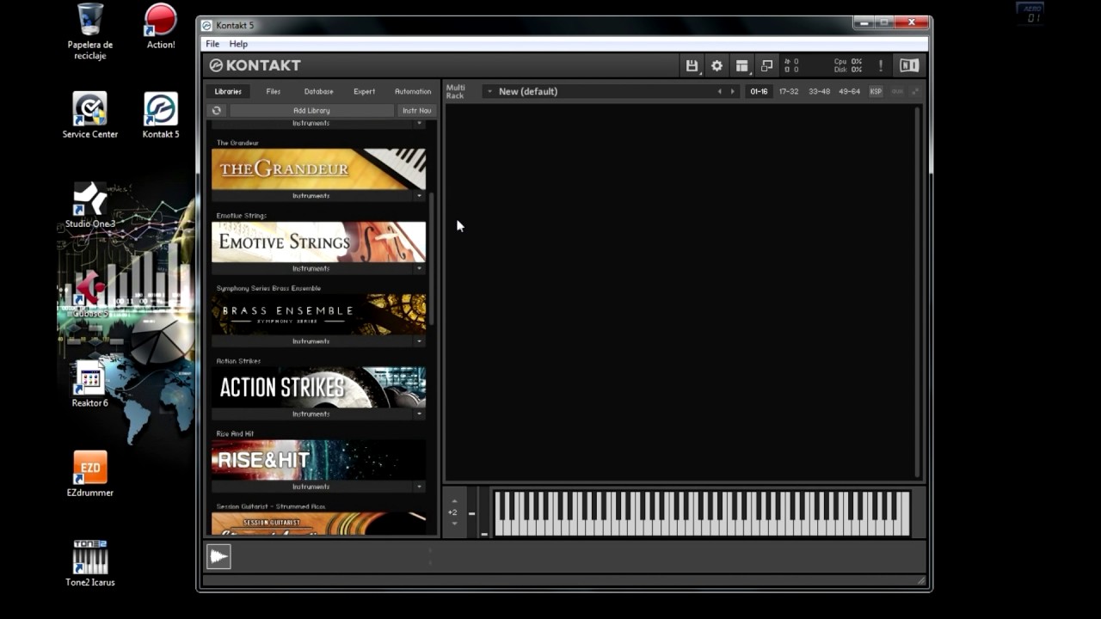Click the Add Library button
Screen dimensions: 1101x619
pyautogui.click(x=311, y=110)
